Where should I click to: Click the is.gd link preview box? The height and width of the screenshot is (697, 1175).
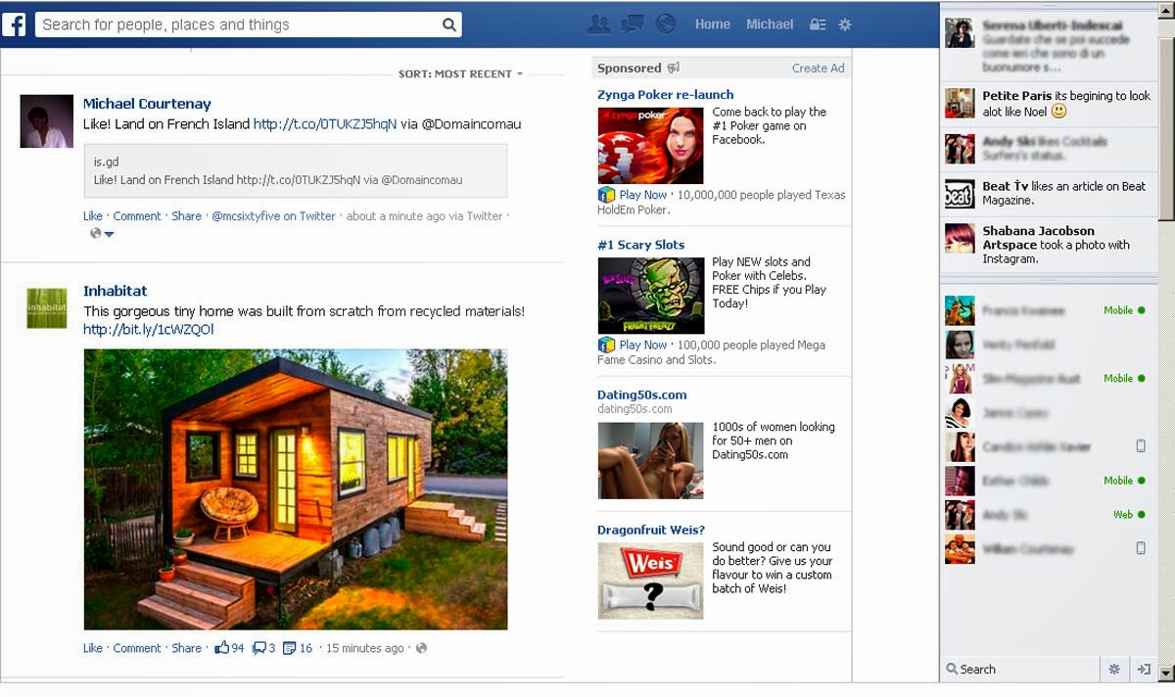296,171
